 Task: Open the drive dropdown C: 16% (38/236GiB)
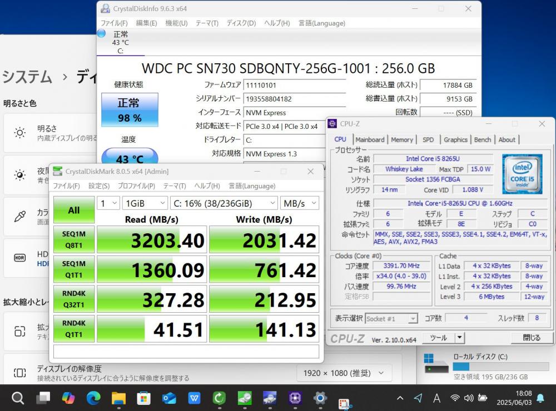point(224,203)
